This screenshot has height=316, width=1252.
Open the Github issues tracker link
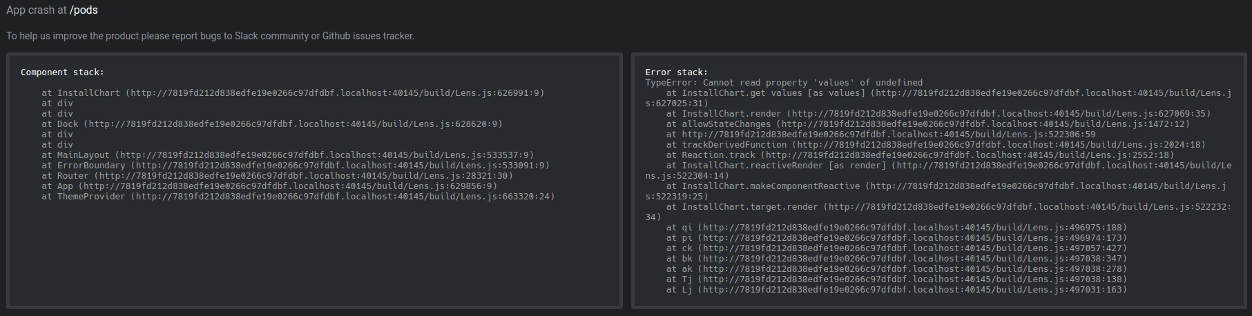[367, 36]
